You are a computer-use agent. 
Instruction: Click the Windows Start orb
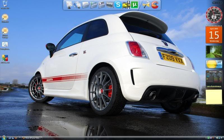pos(4,138)
